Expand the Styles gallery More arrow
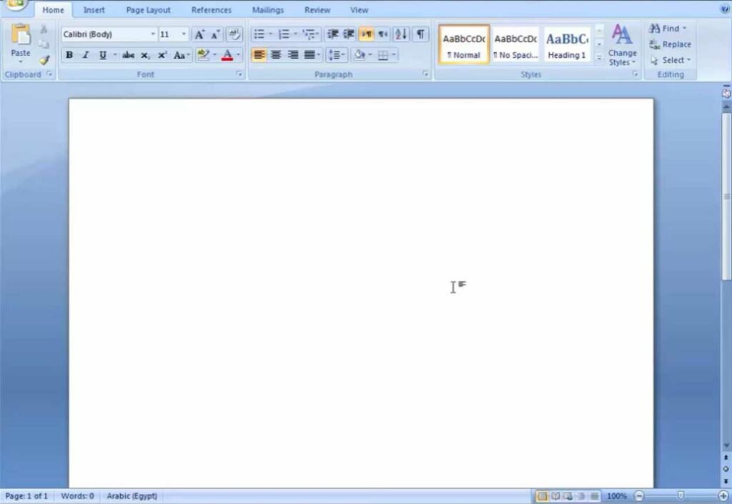This screenshot has width=732, height=504. [x=600, y=57]
